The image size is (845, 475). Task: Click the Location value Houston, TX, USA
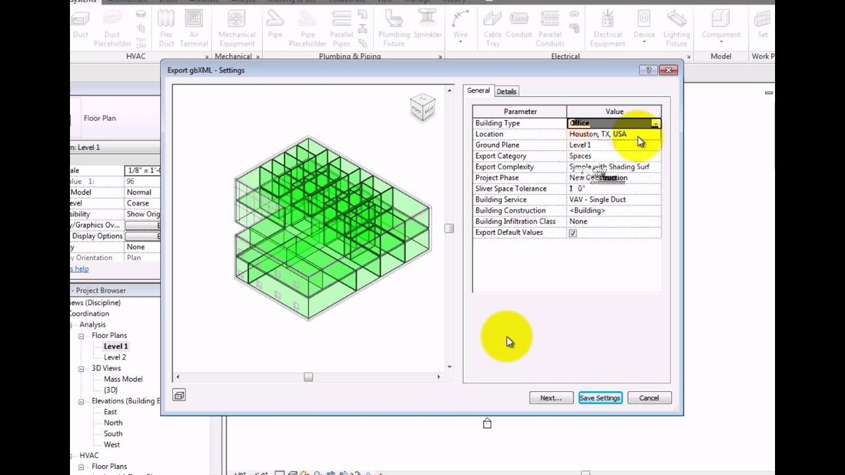(613, 134)
